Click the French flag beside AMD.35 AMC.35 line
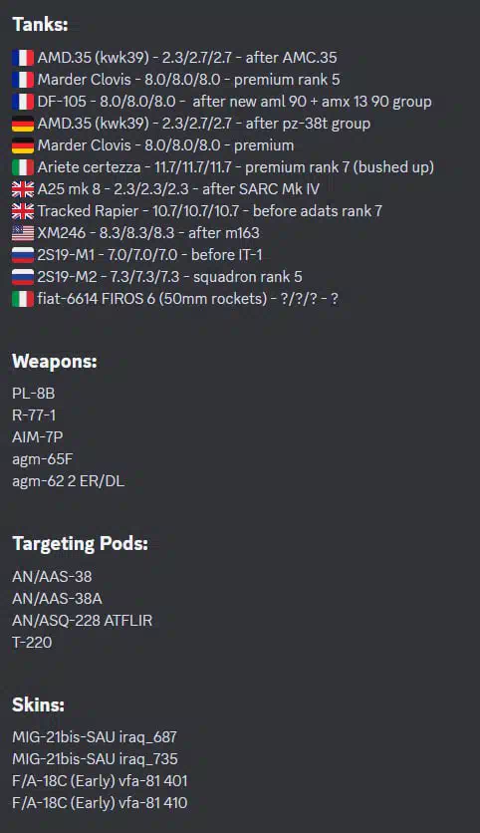Viewport: 480px width, 833px height. click(23, 58)
